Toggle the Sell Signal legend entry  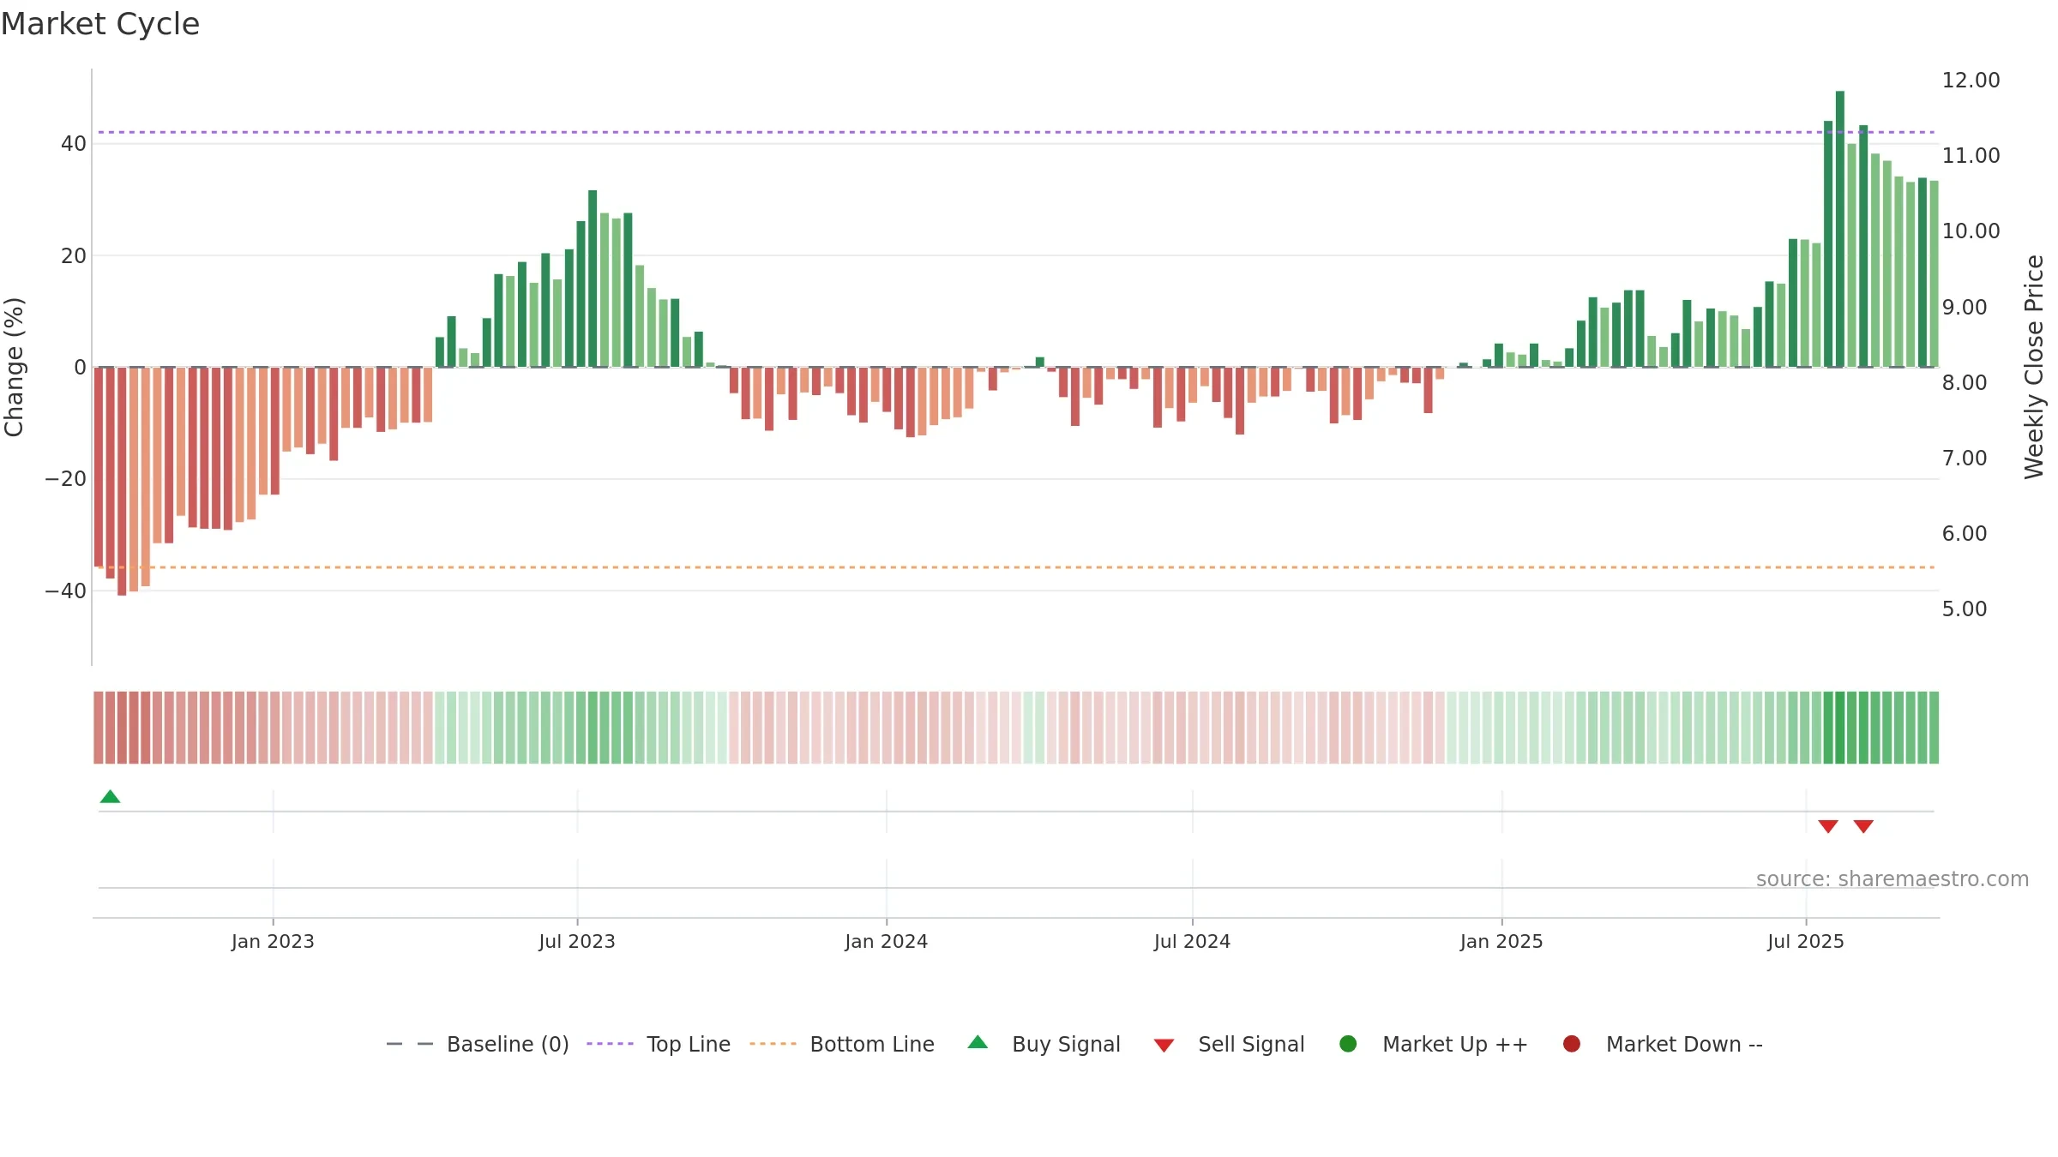point(1229,1045)
